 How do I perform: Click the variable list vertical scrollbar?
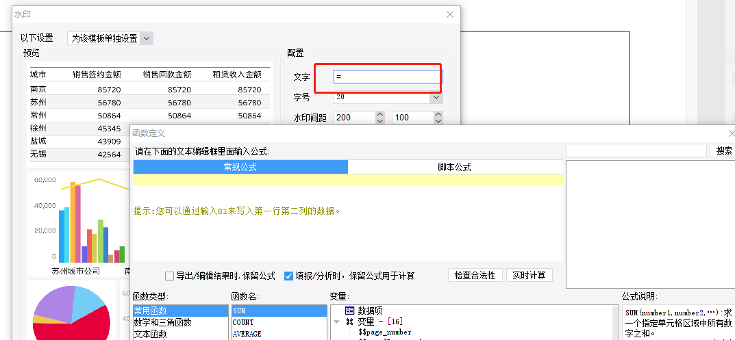[616, 323]
